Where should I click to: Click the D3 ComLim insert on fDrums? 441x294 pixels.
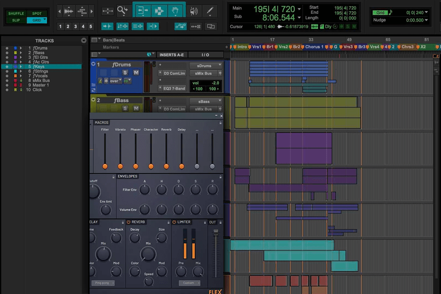pos(174,73)
